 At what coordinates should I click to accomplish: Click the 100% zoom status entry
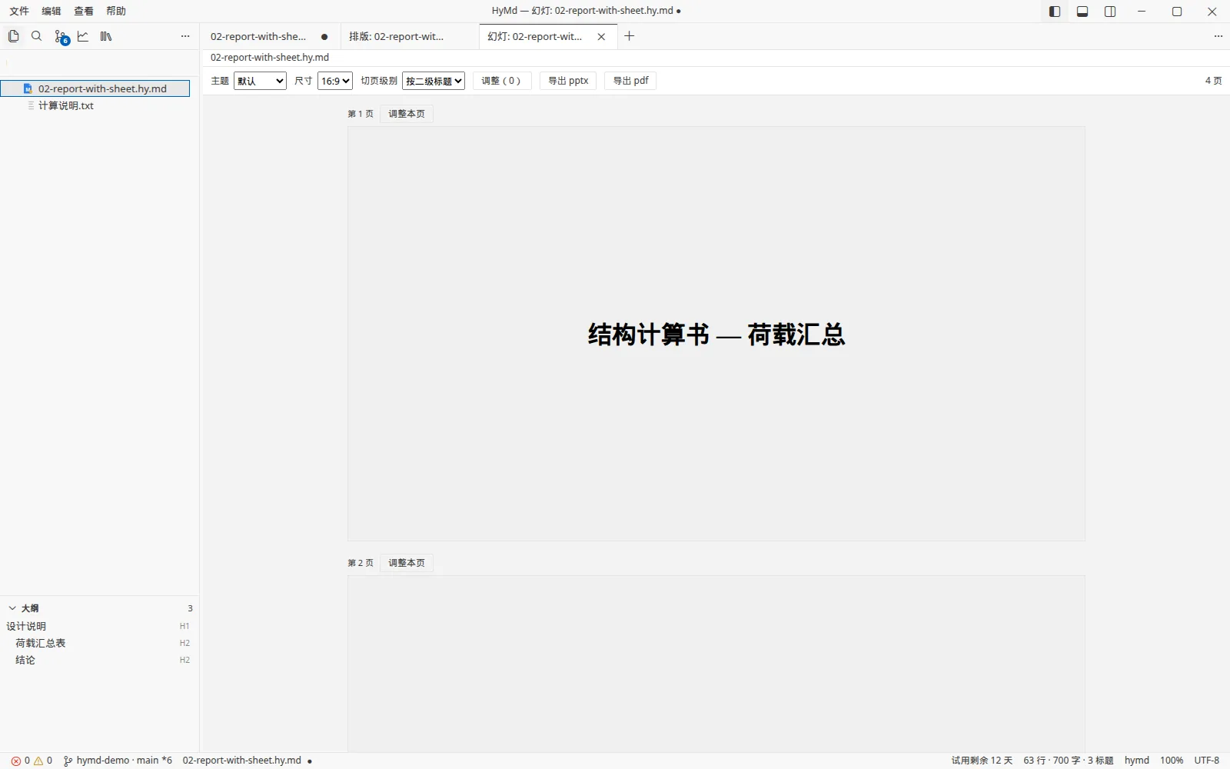click(1172, 761)
